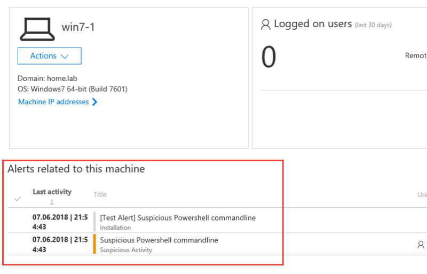Image resolution: width=427 pixels, height=274 pixels.
Task: Click the laptop machine icon for win7-1
Action: pyautogui.click(x=37, y=29)
